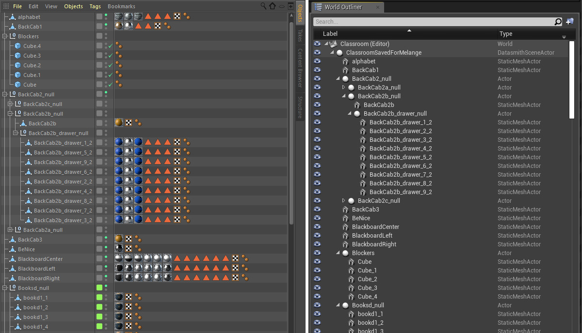Click BackCab3 static mesh icon in Outliner
582x333 pixels.
click(x=345, y=210)
